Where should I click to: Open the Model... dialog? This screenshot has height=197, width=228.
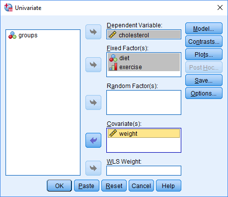click(x=204, y=28)
